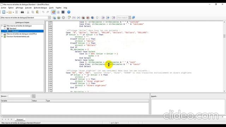Select Fonction Nombreenlettres.ods tree item
The height and width of the screenshot is (127, 226).
18,37
